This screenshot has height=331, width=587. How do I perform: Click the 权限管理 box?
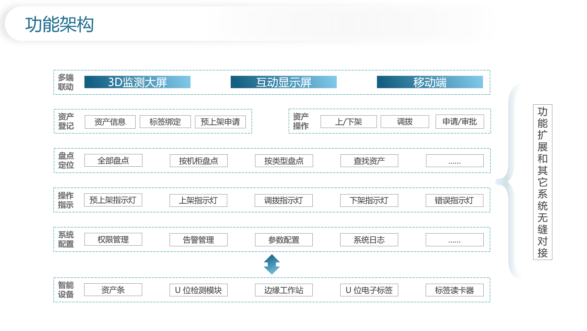[113, 239]
